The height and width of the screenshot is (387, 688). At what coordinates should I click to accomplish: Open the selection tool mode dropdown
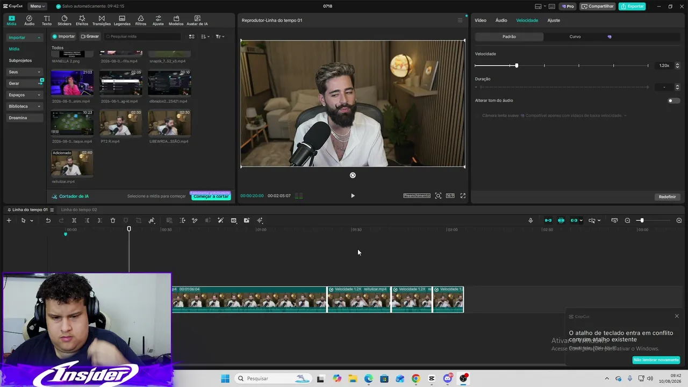coord(32,220)
